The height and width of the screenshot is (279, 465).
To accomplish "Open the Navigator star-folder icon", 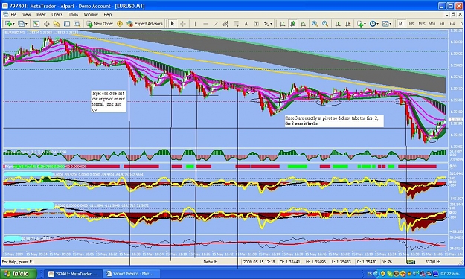I will [x=57, y=24].
